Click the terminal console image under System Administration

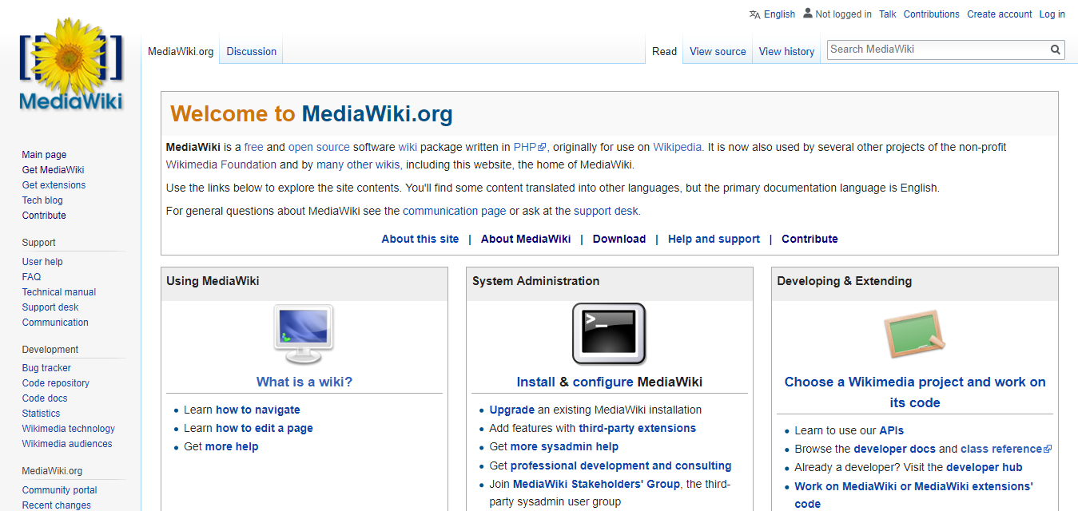click(x=609, y=334)
